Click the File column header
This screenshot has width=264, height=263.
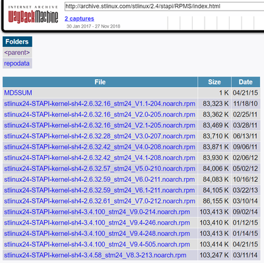pos(100,82)
